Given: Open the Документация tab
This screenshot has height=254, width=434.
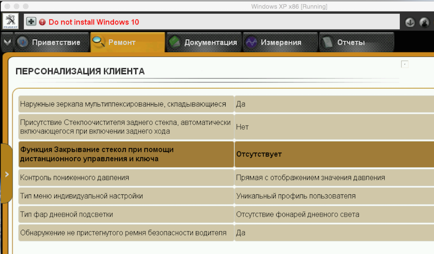Looking at the screenshot, I should click(x=204, y=42).
